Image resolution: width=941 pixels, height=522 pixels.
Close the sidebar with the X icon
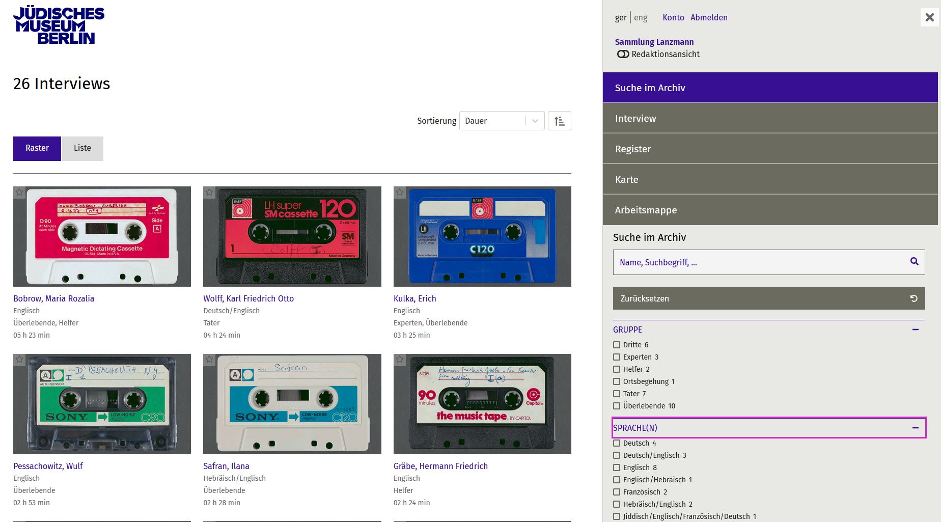929,17
